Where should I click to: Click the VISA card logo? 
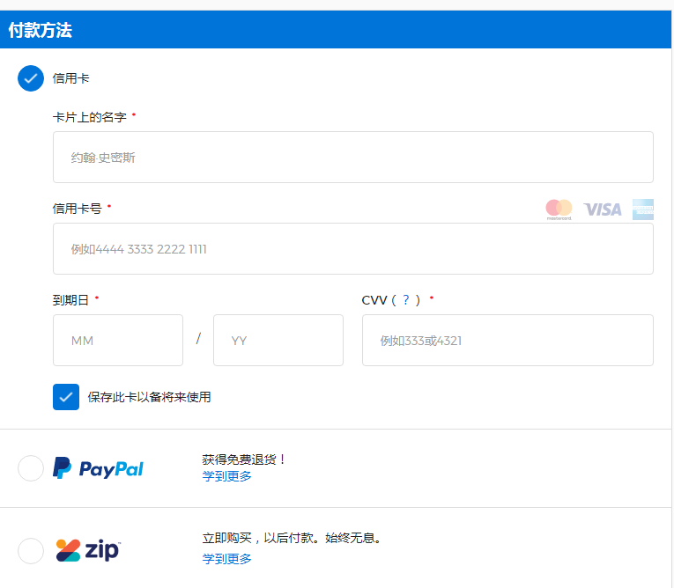click(603, 209)
